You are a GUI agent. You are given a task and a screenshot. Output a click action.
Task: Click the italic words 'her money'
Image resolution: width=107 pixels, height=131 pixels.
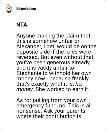click(x=50, y=87)
